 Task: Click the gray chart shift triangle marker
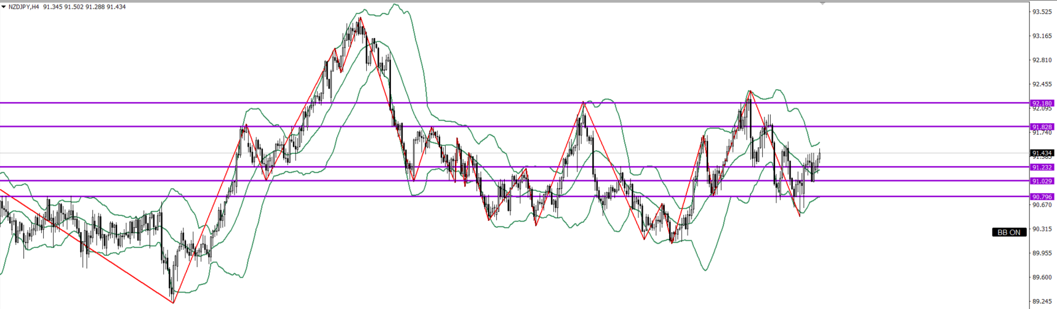(x=822, y=3)
